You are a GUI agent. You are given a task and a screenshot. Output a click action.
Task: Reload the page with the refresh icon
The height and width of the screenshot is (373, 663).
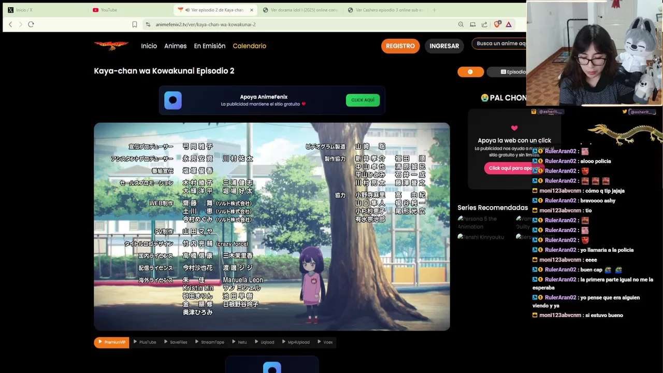[x=31, y=24]
